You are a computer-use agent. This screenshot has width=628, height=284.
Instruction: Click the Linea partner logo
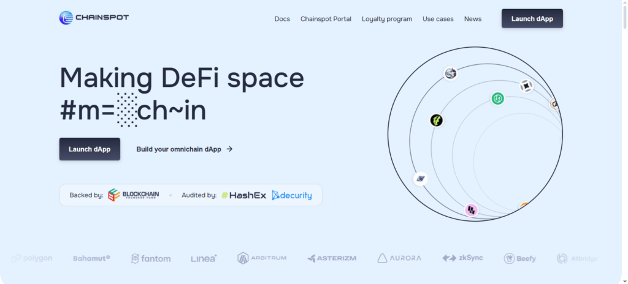click(204, 258)
